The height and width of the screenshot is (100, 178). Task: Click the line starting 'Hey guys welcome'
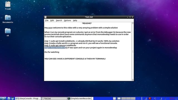coord(81,28)
